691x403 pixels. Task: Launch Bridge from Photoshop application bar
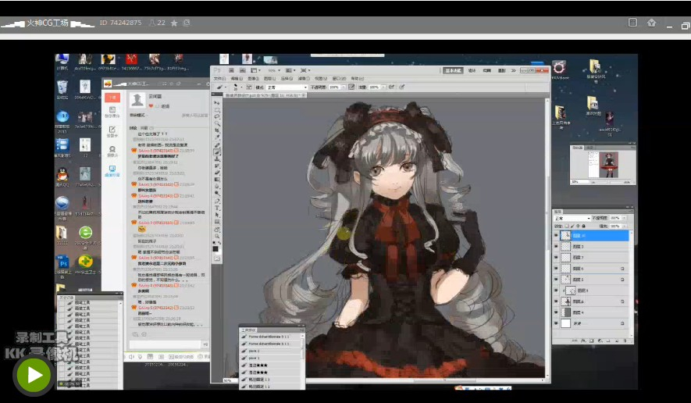coord(231,70)
